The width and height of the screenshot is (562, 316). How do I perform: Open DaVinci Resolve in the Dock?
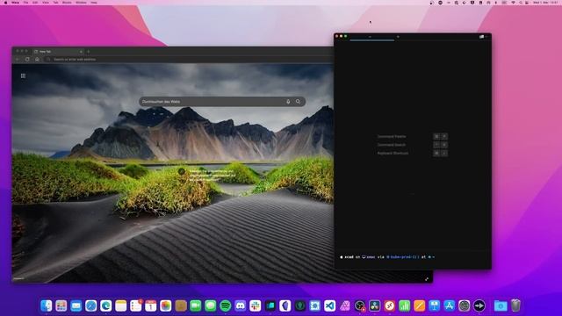pyautogui.click(x=375, y=305)
